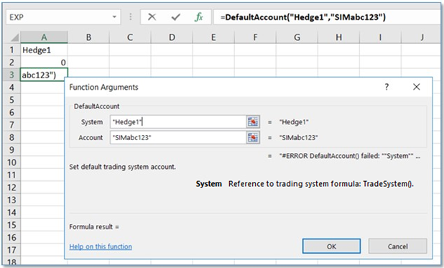Select column A header
444x268 pixels.
(x=44, y=37)
